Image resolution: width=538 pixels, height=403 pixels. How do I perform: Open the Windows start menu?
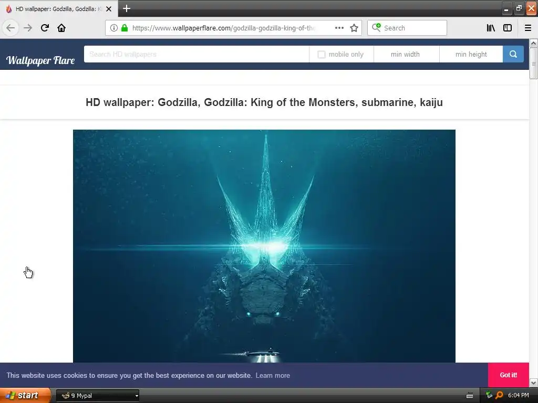pyautogui.click(x=25, y=396)
